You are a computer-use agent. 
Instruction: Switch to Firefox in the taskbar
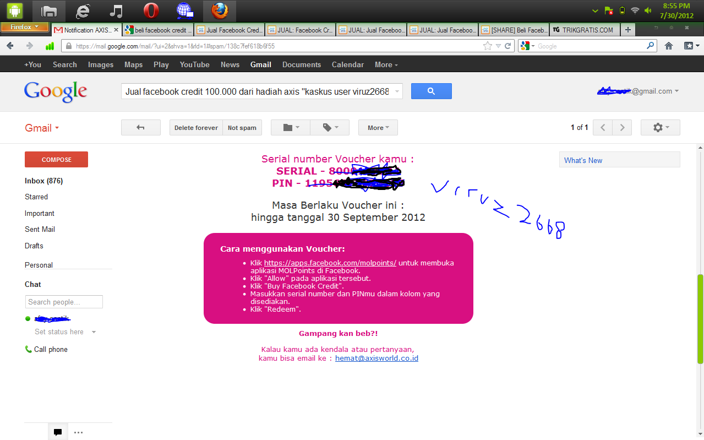click(220, 10)
